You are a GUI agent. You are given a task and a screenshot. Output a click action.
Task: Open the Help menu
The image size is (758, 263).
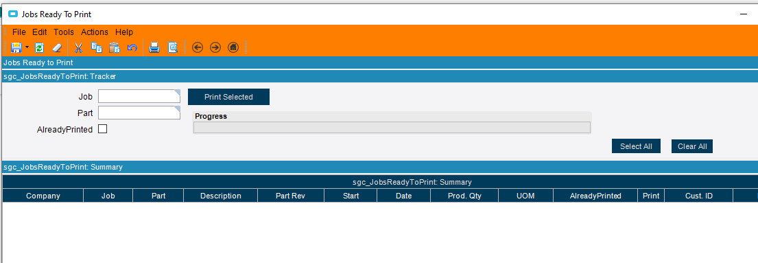pos(123,32)
